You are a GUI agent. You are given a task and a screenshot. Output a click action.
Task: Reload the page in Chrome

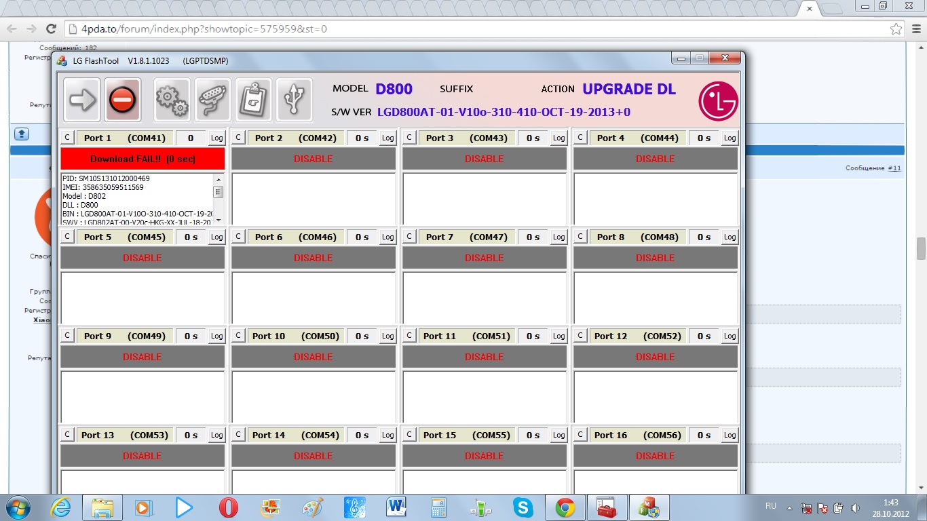51,28
